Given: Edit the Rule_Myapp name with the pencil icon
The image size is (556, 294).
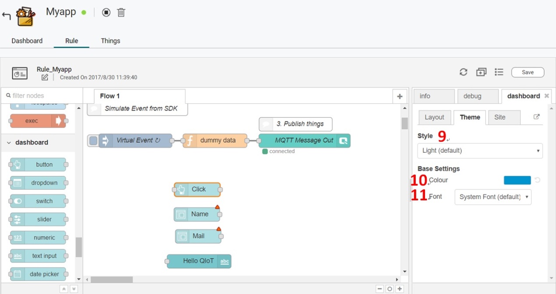Looking at the screenshot, I should [45, 77].
